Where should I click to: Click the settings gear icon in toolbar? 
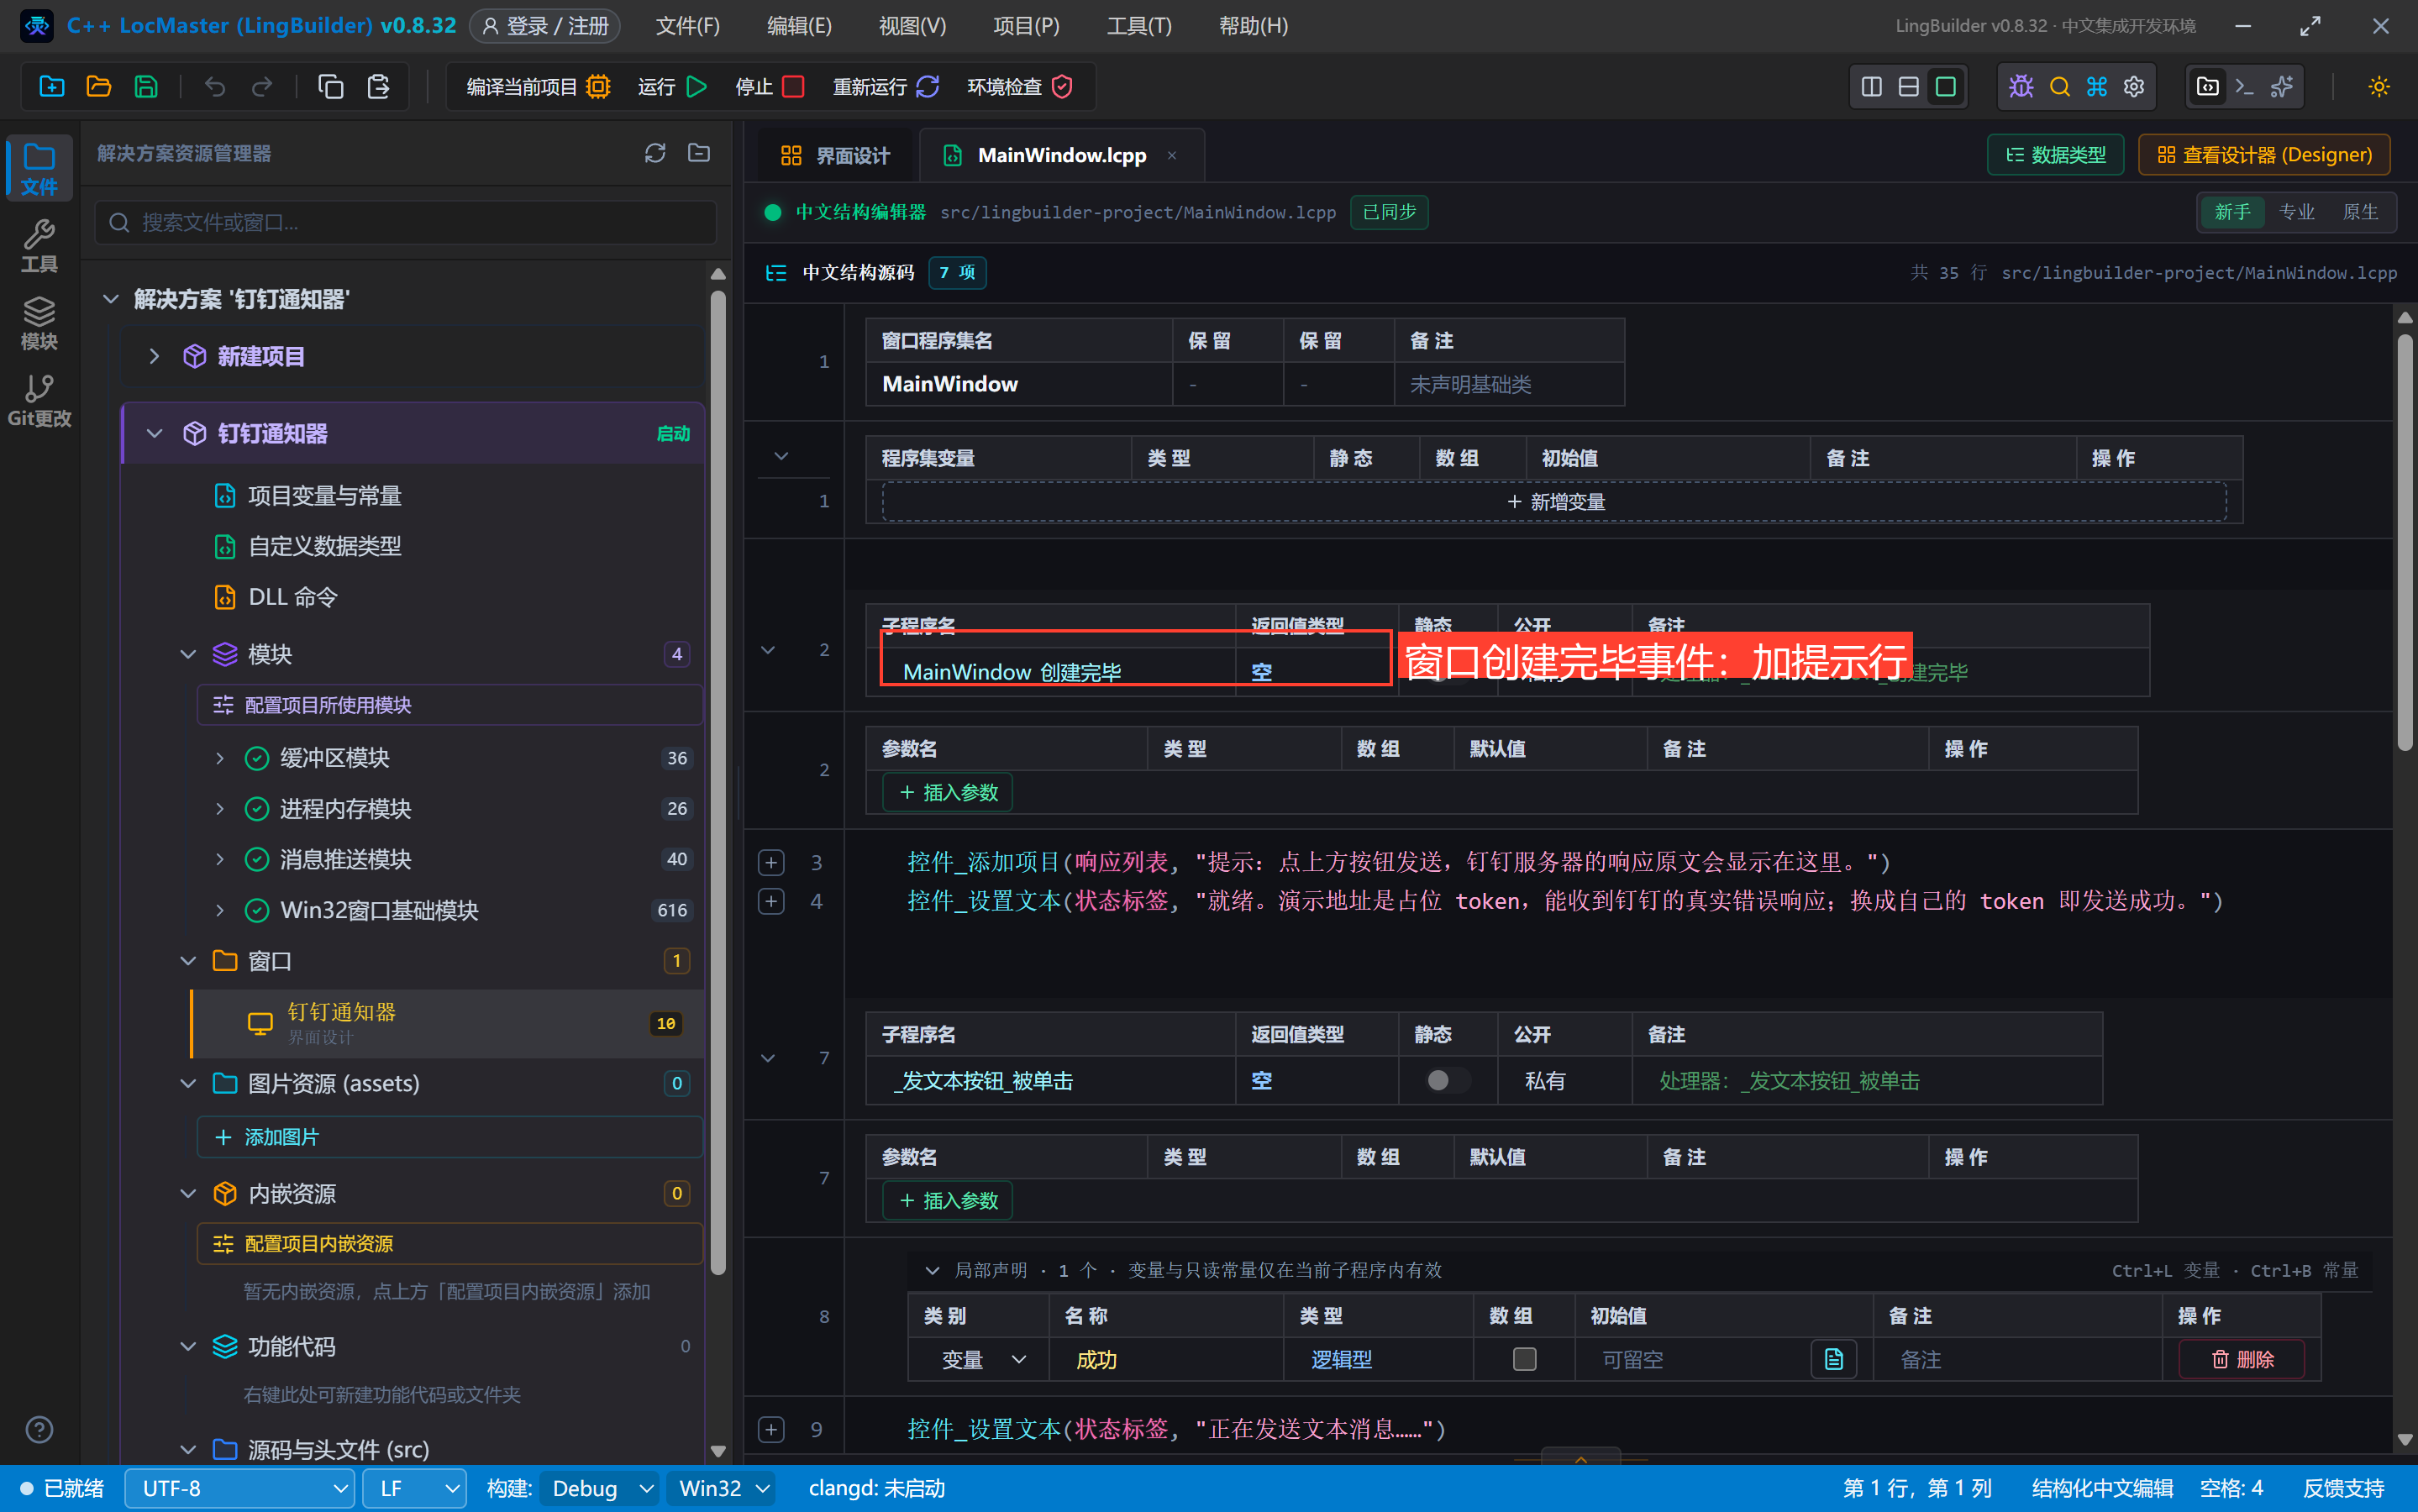[2133, 87]
